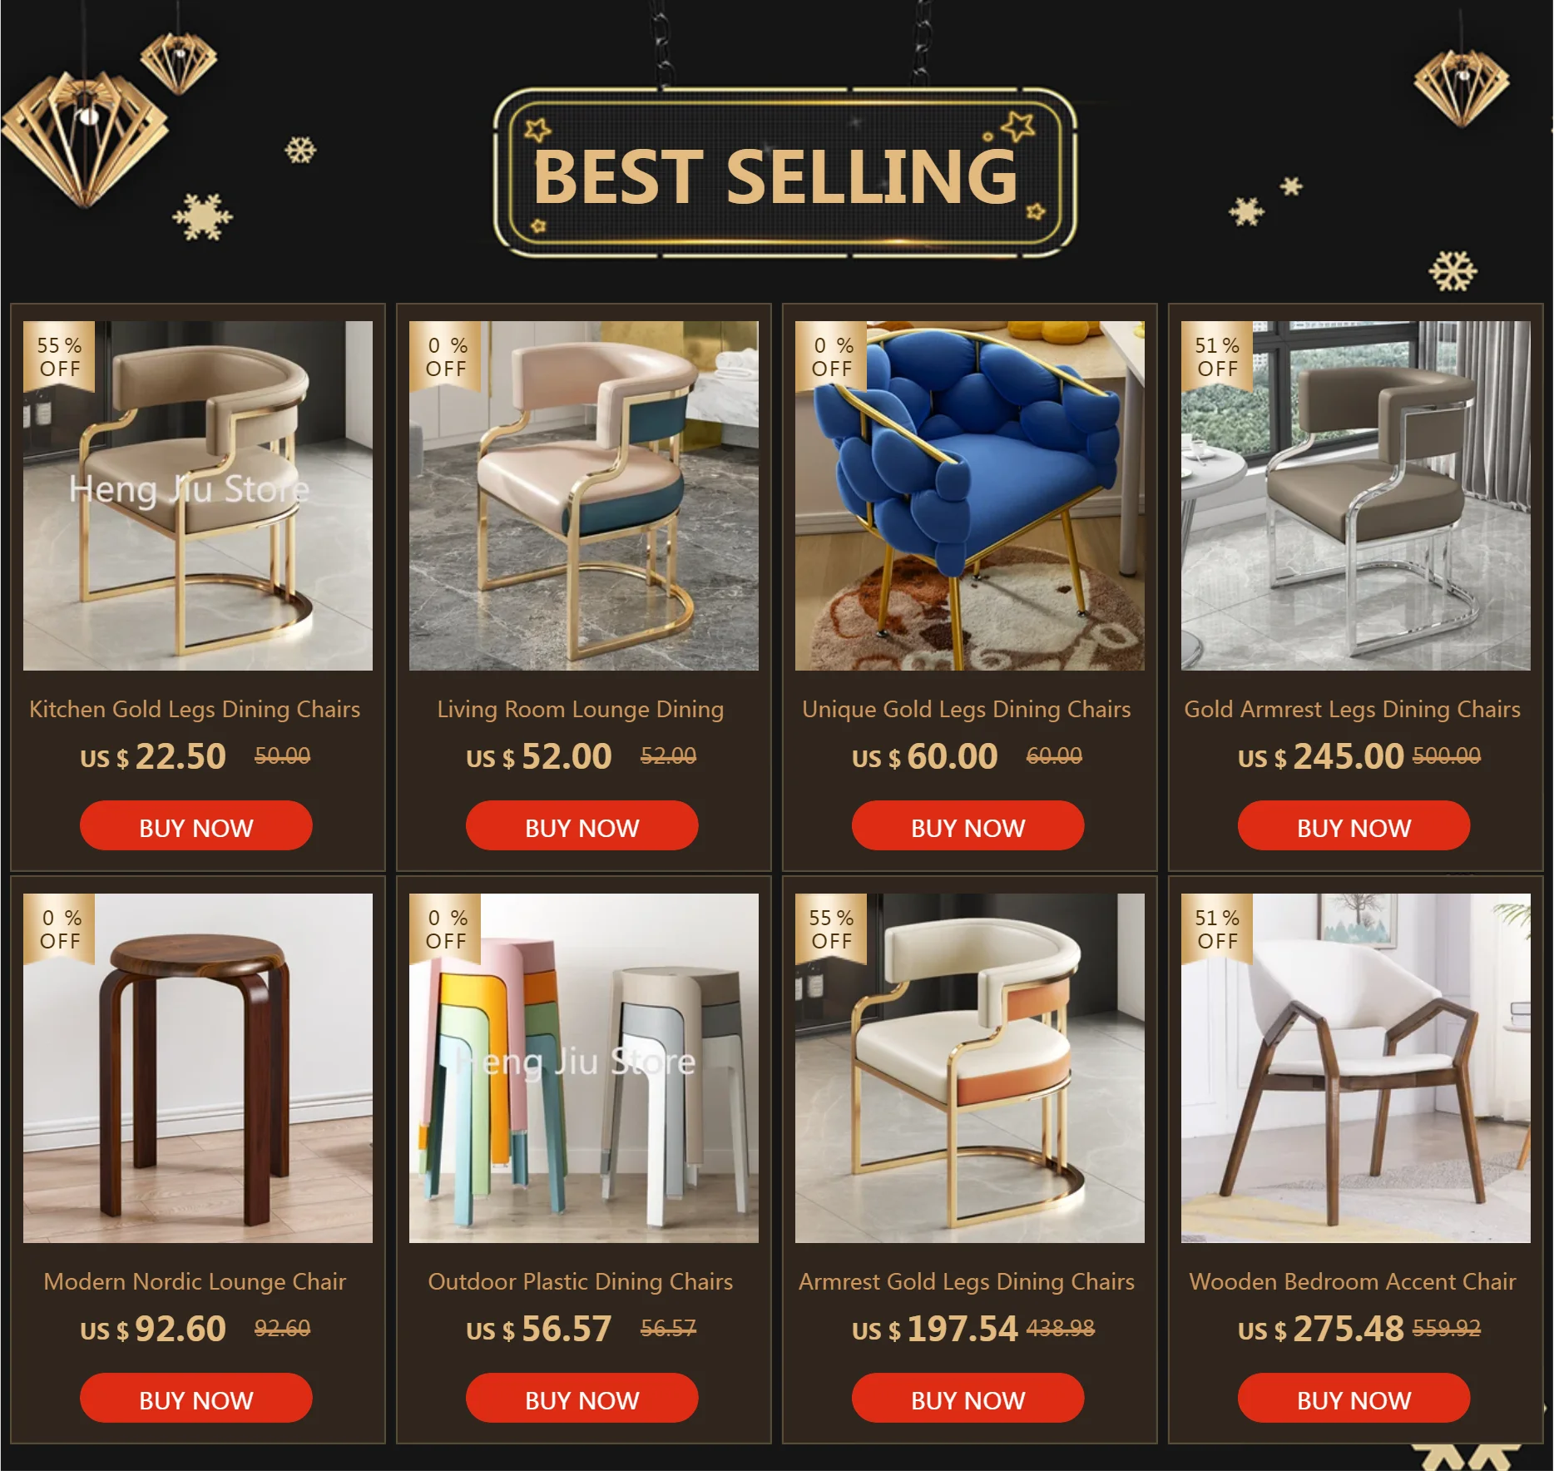Click 55% OFF badge on Kitchen chair
The width and height of the screenshot is (1554, 1471).
[x=59, y=357]
